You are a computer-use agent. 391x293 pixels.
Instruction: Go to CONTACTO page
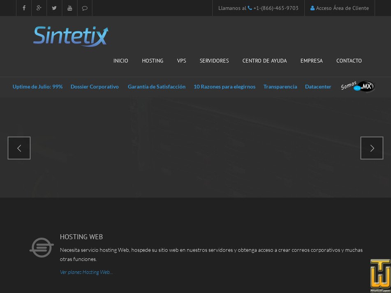(349, 61)
